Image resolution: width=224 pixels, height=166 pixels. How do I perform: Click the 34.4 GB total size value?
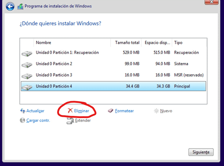tap(133, 86)
